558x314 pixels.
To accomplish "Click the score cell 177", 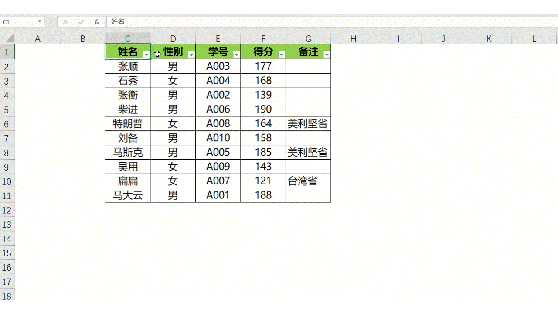I will tap(263, 66).
